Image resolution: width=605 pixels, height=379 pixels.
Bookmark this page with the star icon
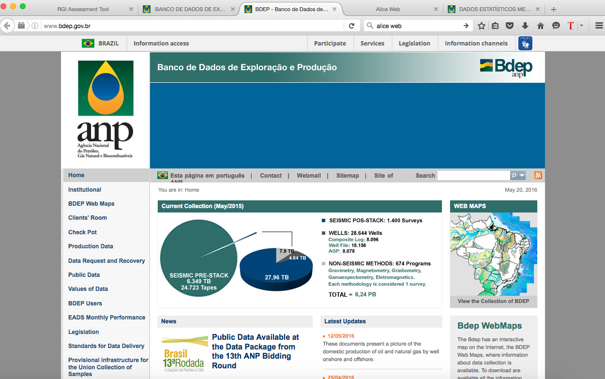(x=481, y=26)
